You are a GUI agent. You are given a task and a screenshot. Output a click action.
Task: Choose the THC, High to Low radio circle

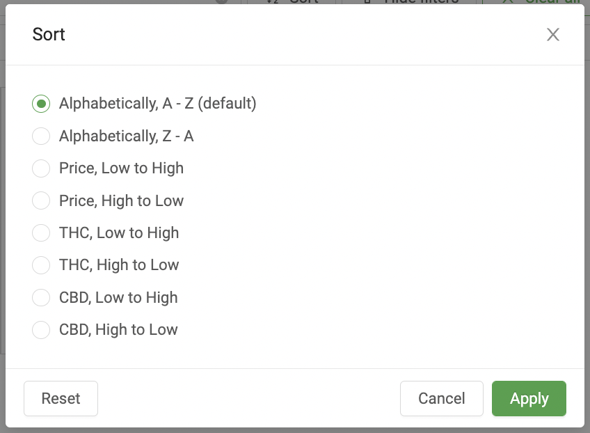[x=41, y=265]
